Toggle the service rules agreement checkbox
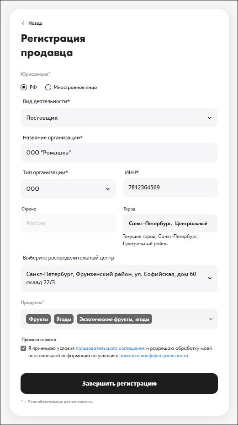 coord(23,348)
